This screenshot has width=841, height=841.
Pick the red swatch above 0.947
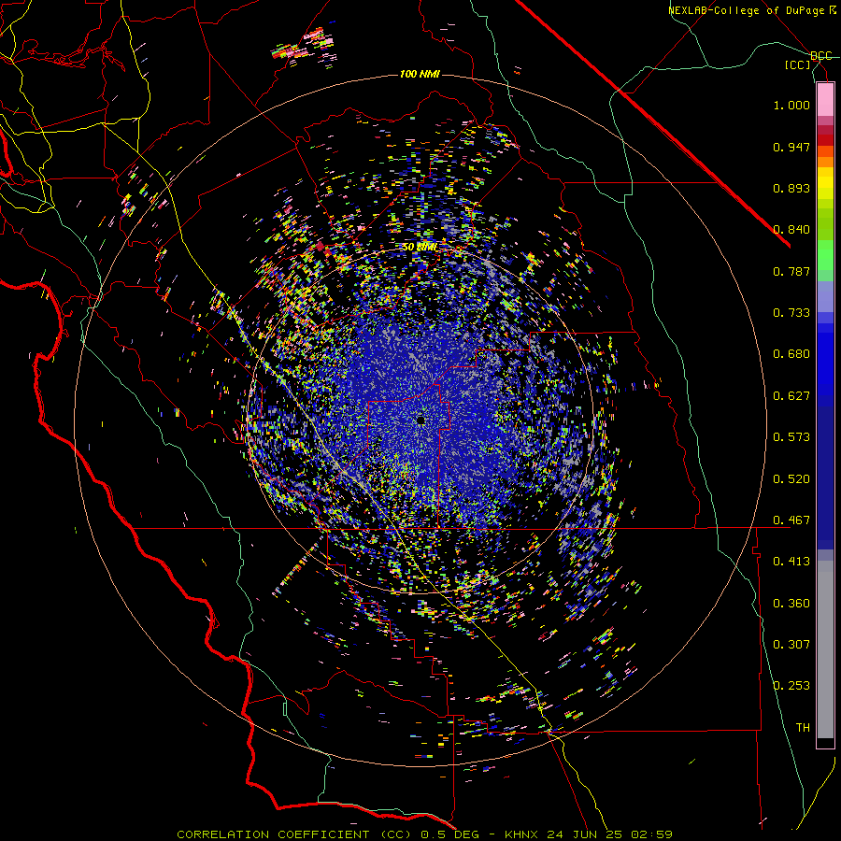[825, 140]
